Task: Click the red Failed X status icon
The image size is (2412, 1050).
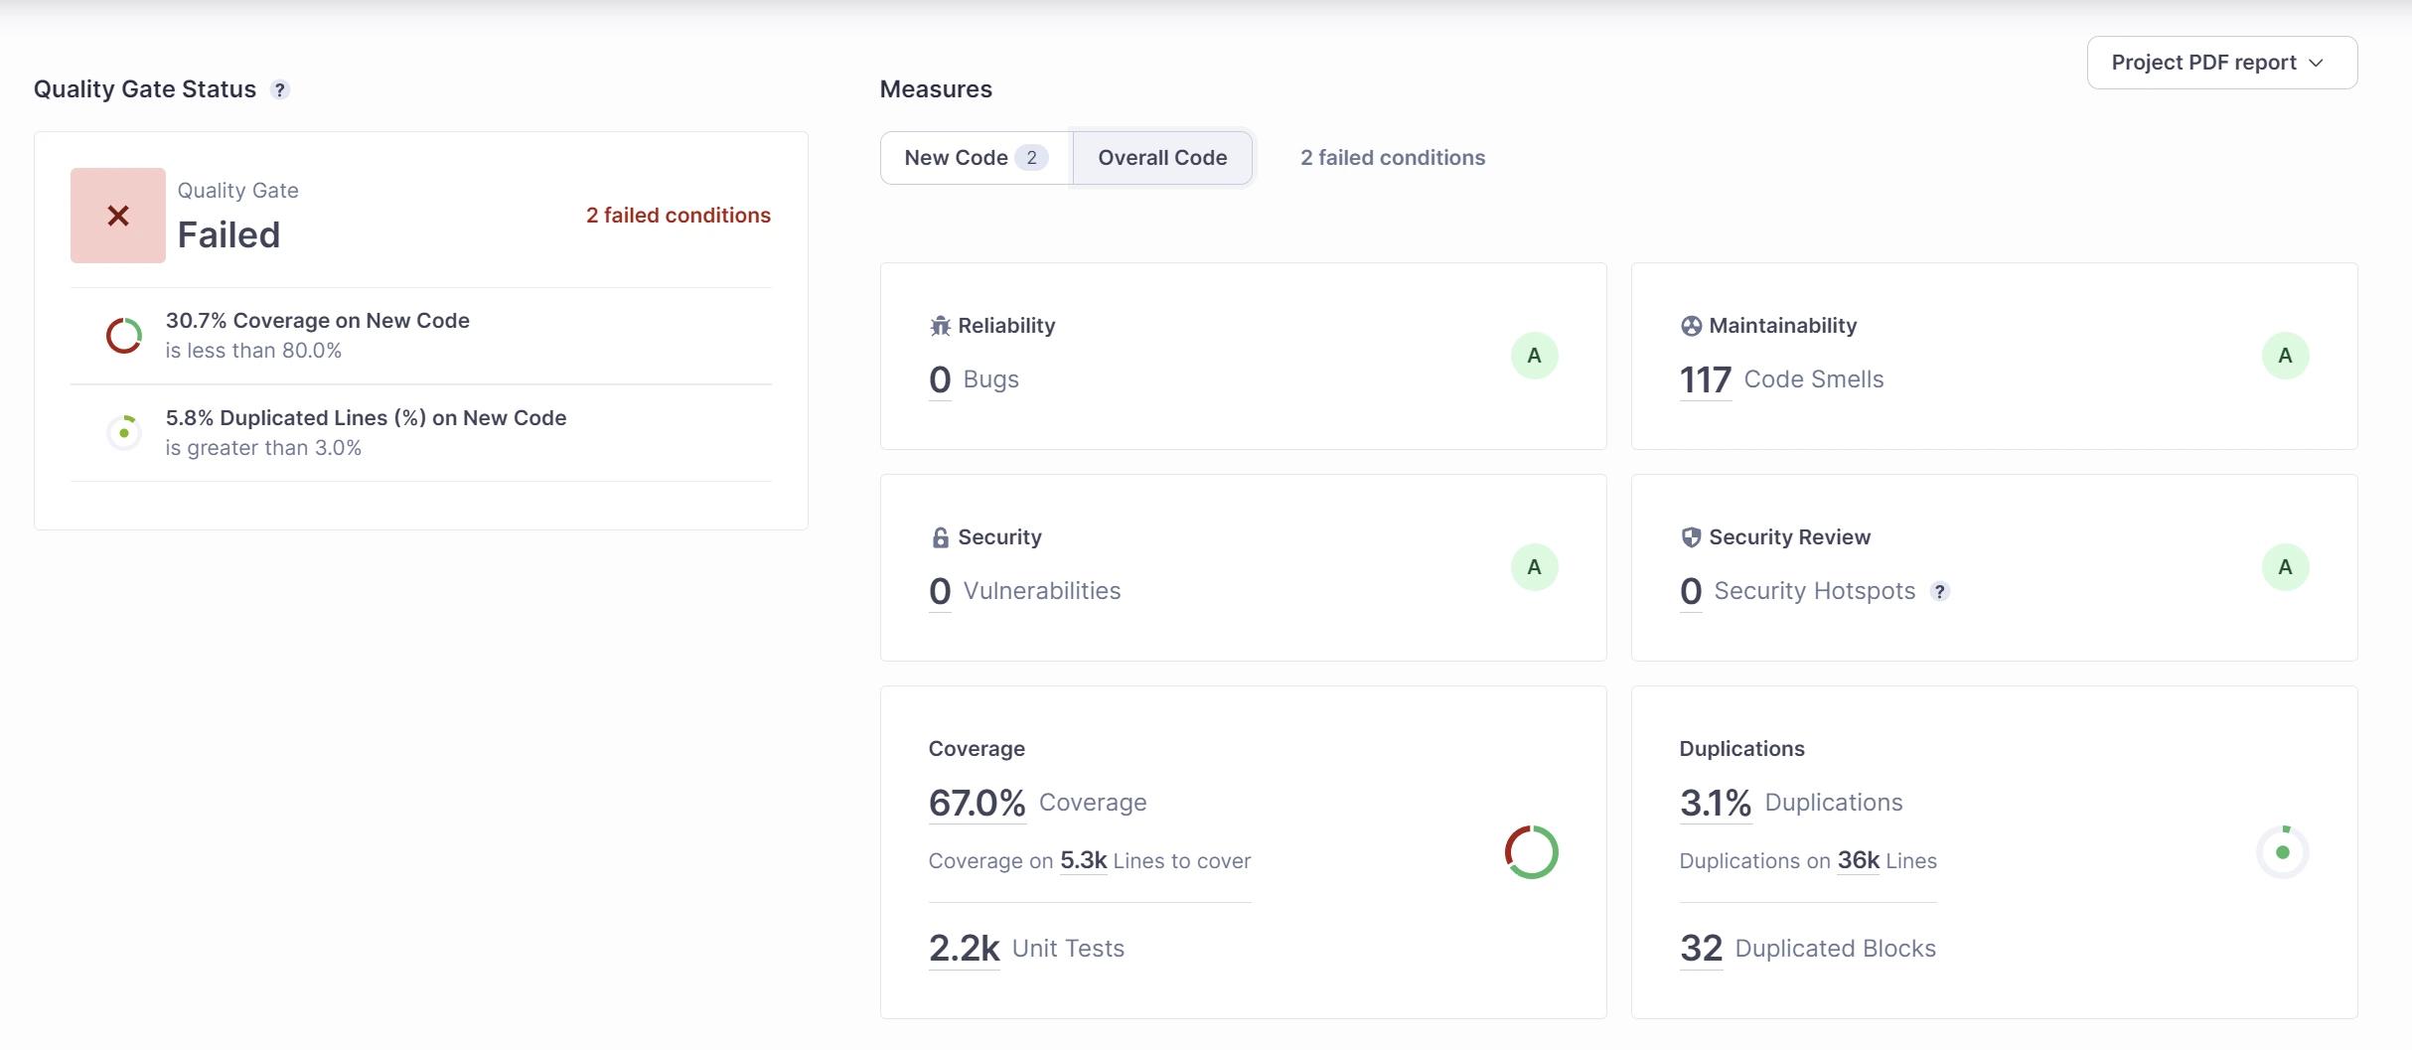Action: tap(118, 216)
